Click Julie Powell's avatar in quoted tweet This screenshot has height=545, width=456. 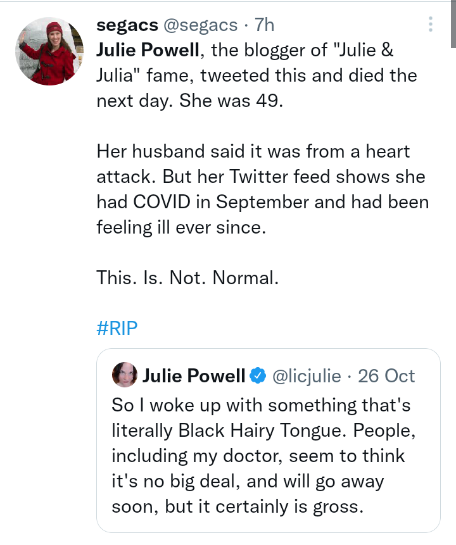tap(125, 375)
